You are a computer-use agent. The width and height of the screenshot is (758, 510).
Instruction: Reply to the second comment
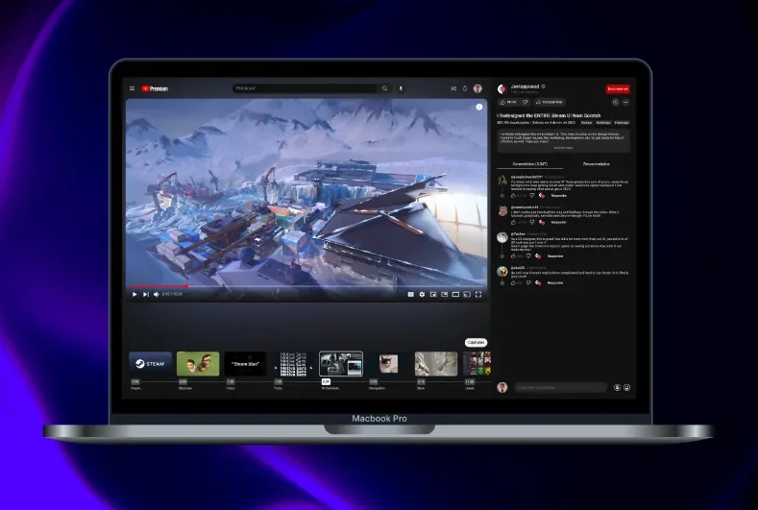click(x=559, y=223)
